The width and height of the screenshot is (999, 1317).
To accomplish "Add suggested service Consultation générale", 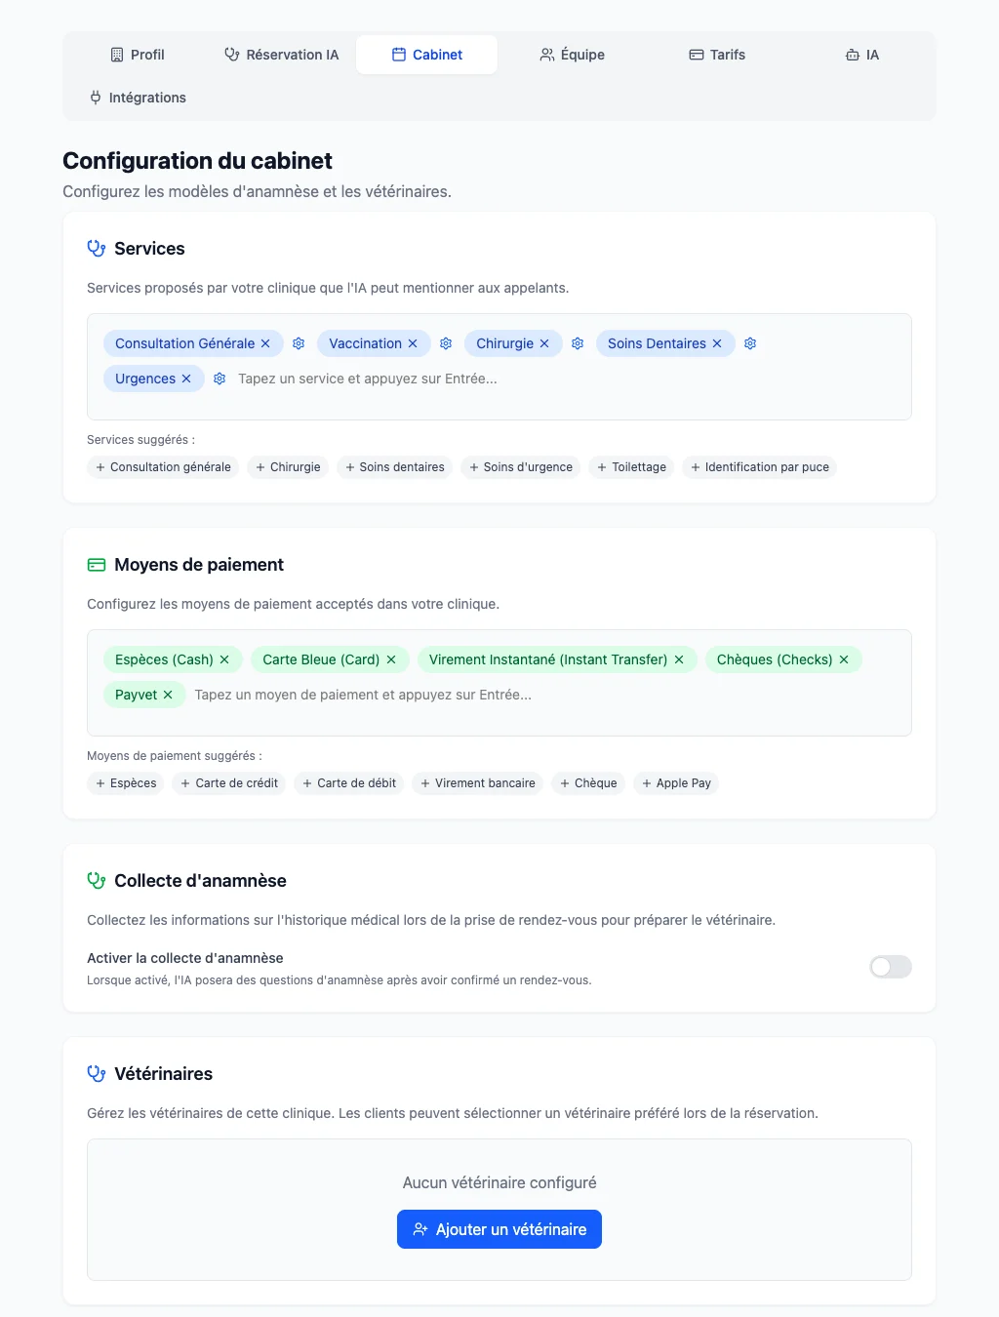I will coord(163,467).
